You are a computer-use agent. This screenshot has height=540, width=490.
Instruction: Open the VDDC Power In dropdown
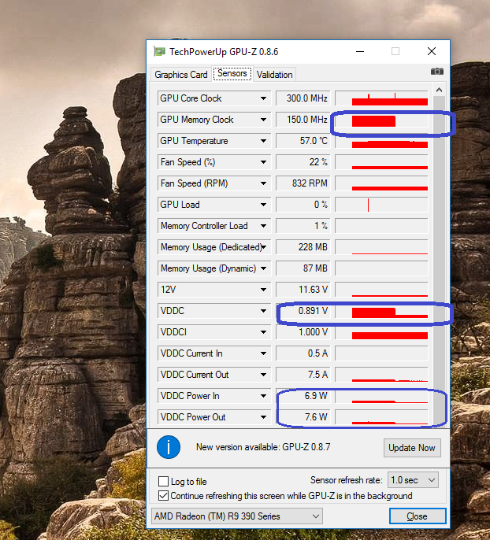click(263, 396)
